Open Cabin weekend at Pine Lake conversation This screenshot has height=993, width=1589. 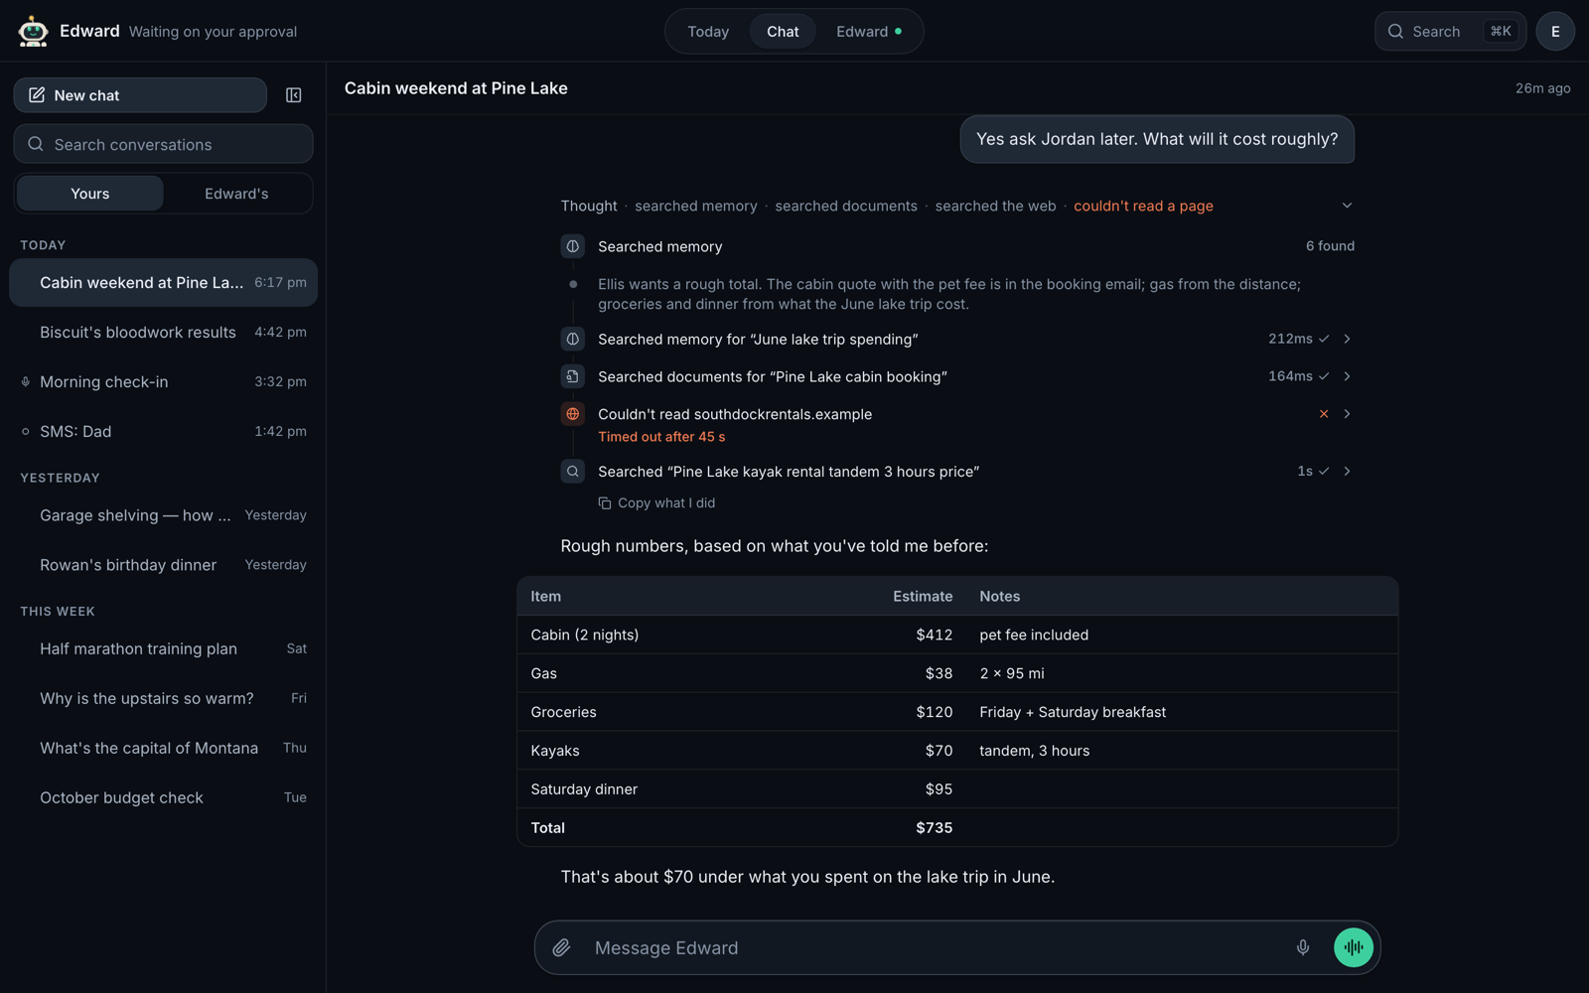[163, 283]
